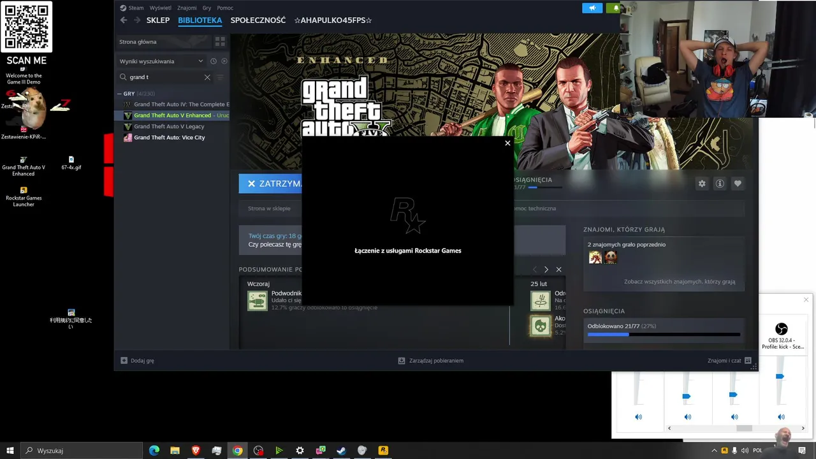816x459 pixels.
Task: Select Grand Theft Auto V Enhanced in library
Action: point(172,115)
